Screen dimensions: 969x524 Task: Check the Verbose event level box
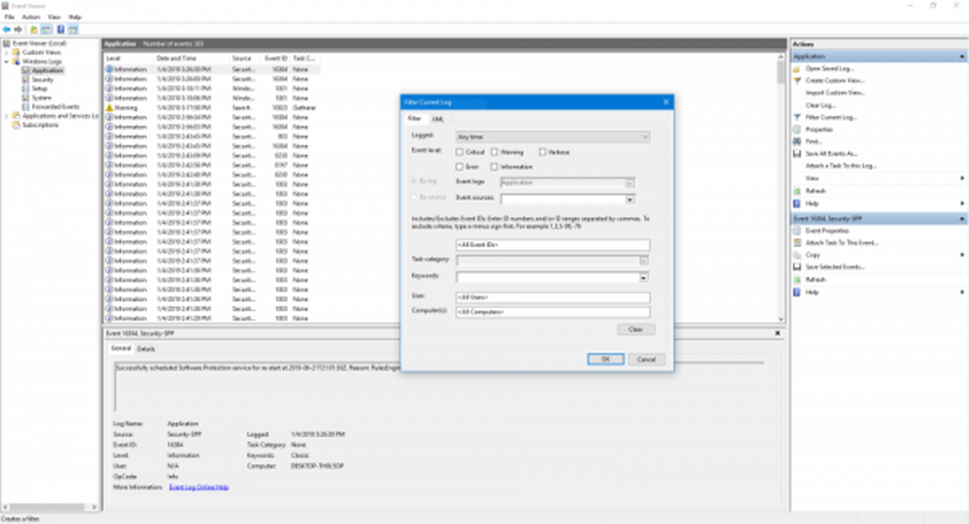pos(543,152)
